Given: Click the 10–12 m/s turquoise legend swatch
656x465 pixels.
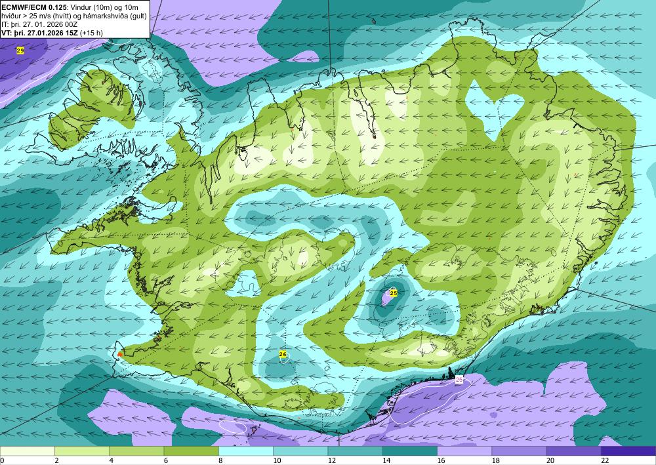Looking at the screenshot, I should pos(300,451).
